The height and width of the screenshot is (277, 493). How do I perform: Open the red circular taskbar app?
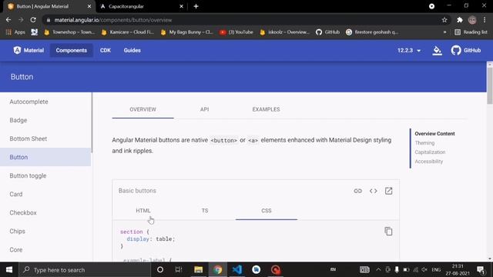point(276,270)
